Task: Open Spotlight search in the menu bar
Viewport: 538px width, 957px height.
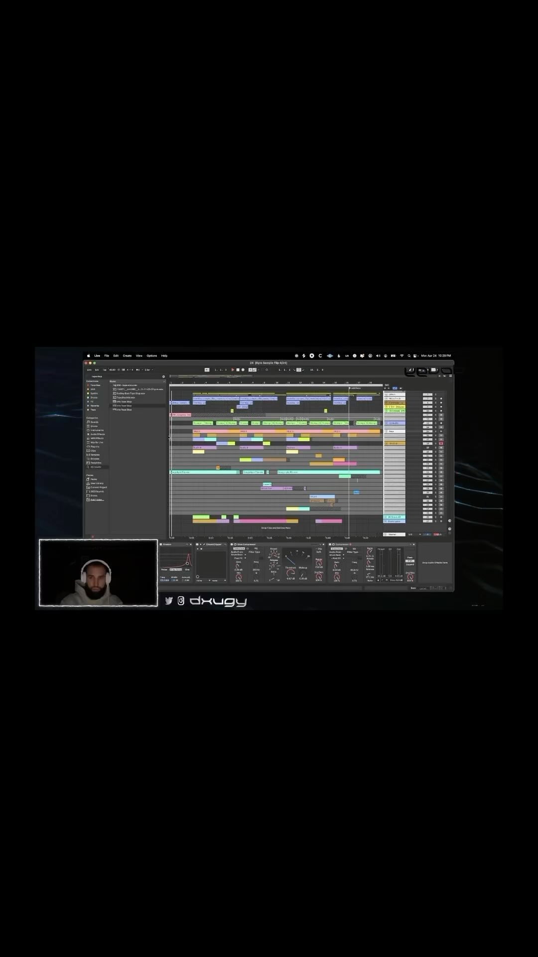Action: (409, 355)
